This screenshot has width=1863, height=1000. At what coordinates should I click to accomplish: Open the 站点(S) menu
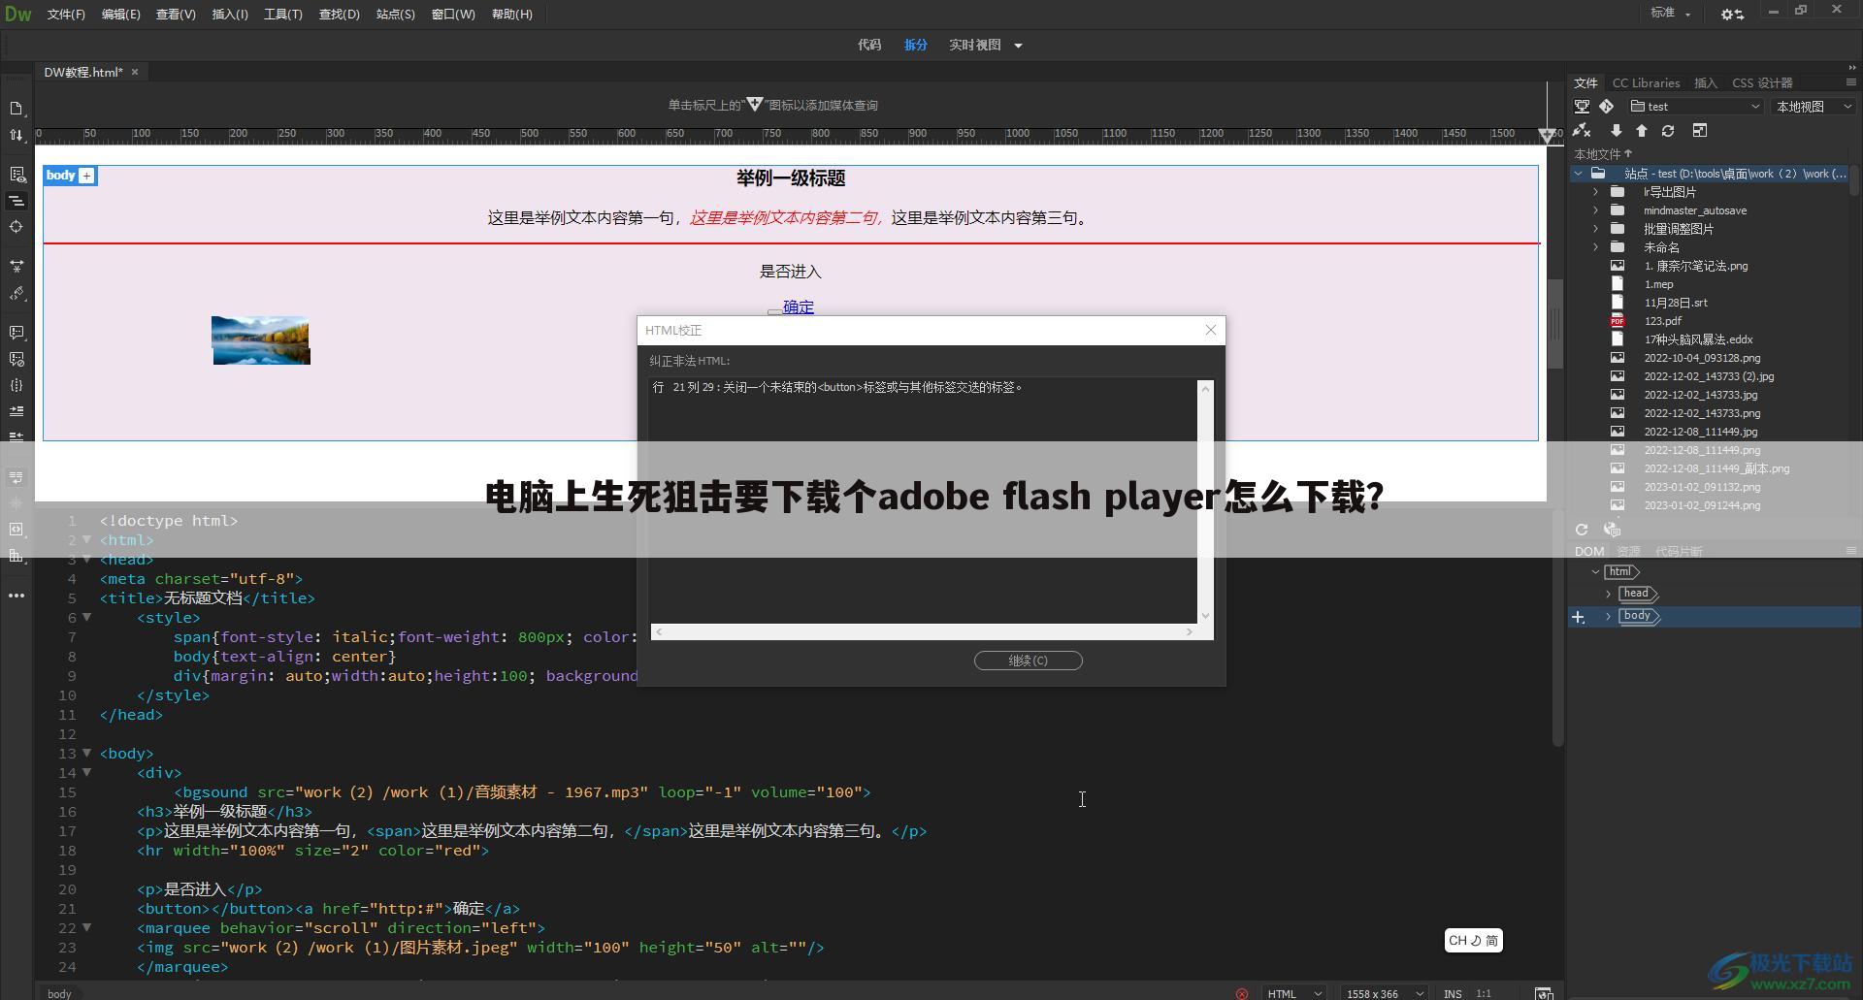395,15
